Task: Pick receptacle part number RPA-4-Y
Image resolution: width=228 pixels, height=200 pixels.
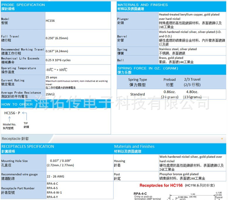Action: pos(52,197)
